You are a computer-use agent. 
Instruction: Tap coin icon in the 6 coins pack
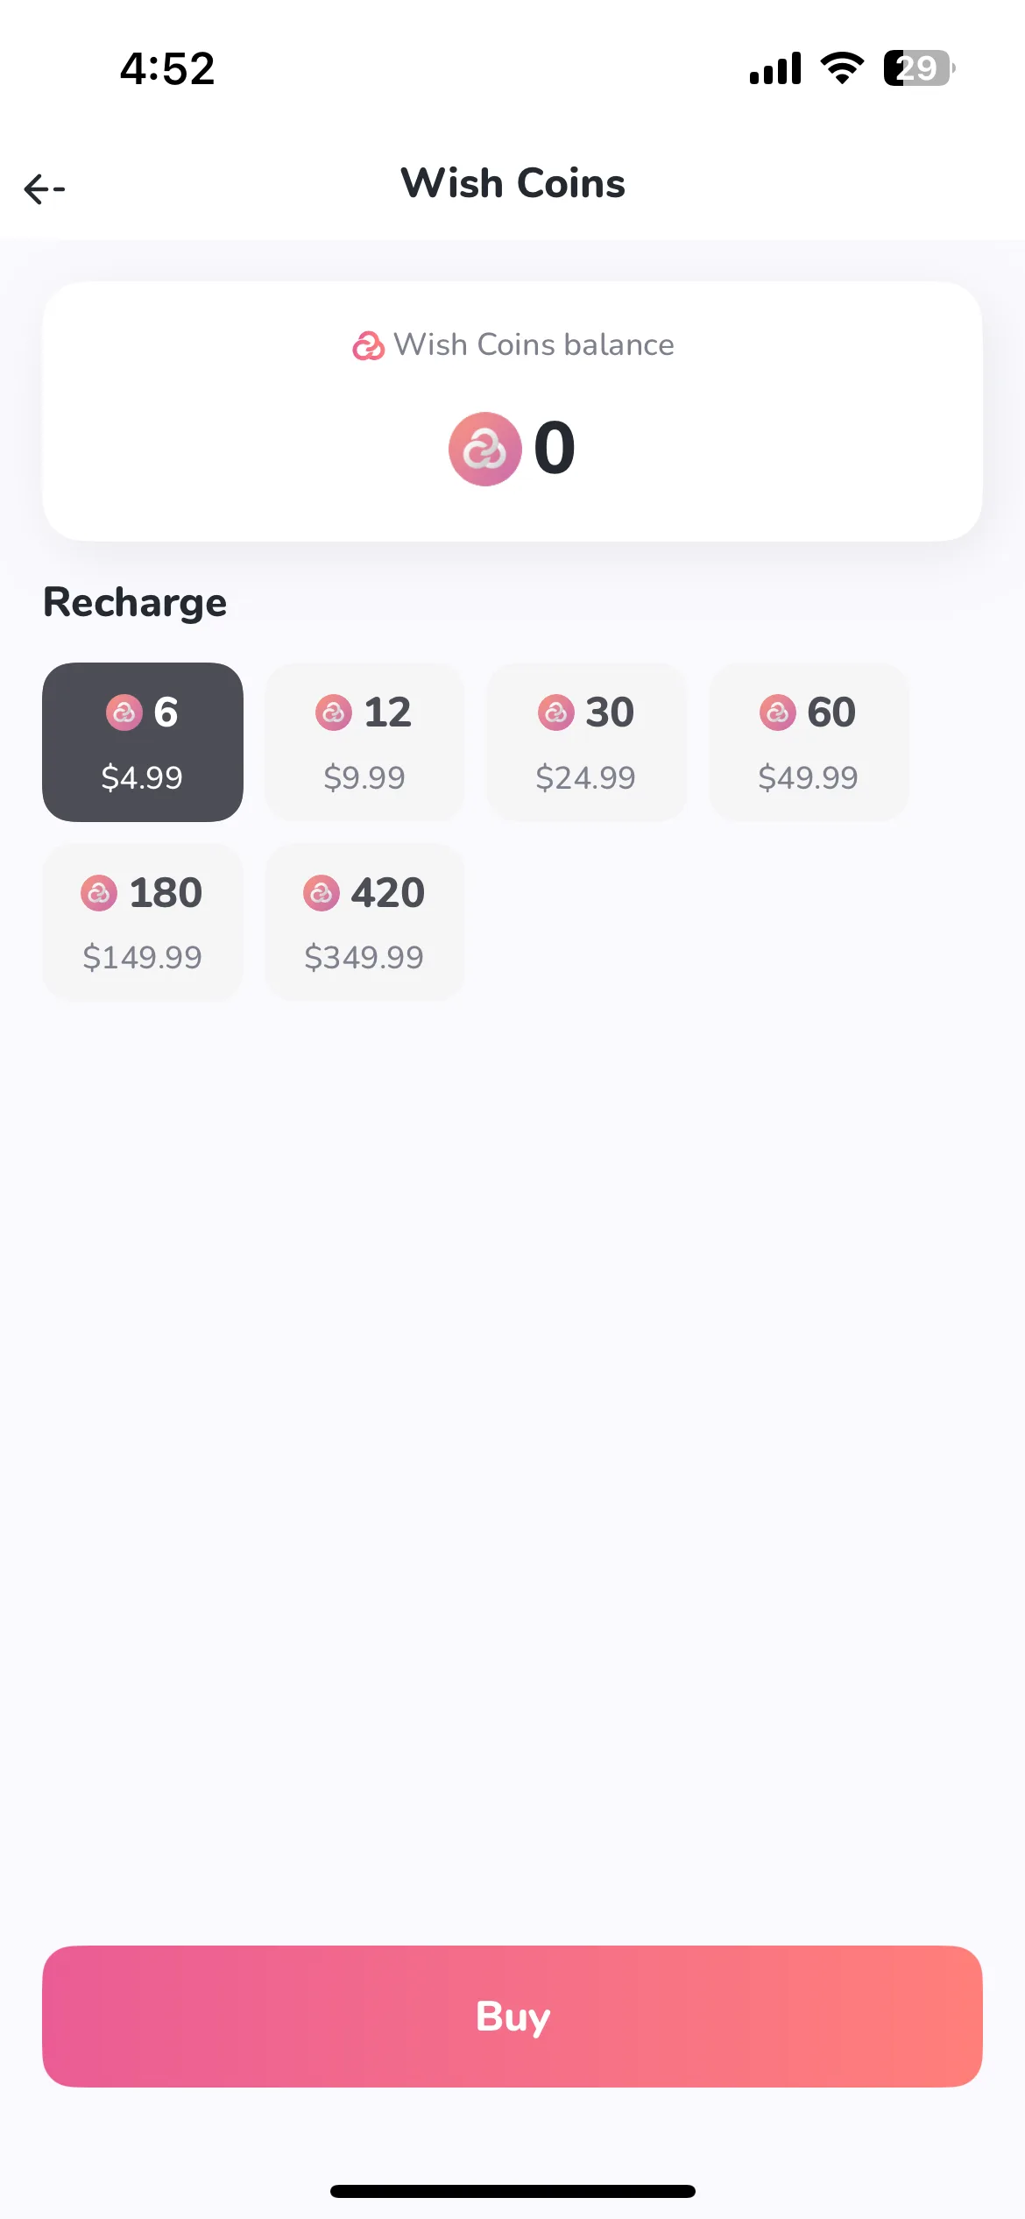pos(124,712)
